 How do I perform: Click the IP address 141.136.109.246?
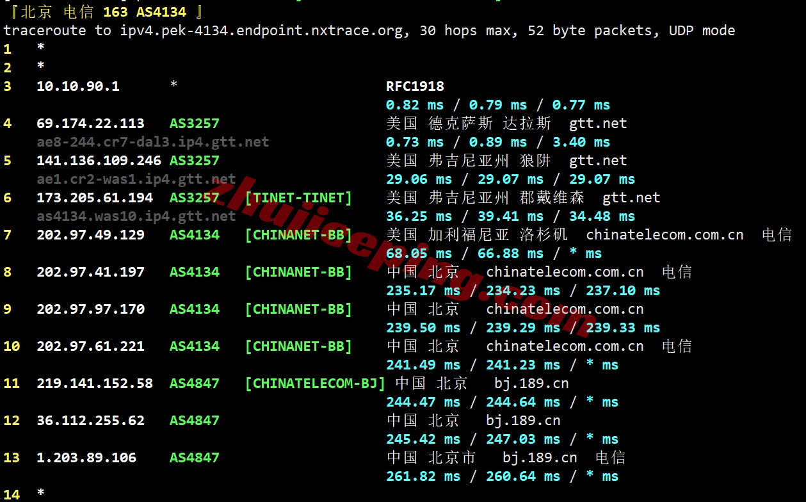pyautogui.click(x=99, y=161)
